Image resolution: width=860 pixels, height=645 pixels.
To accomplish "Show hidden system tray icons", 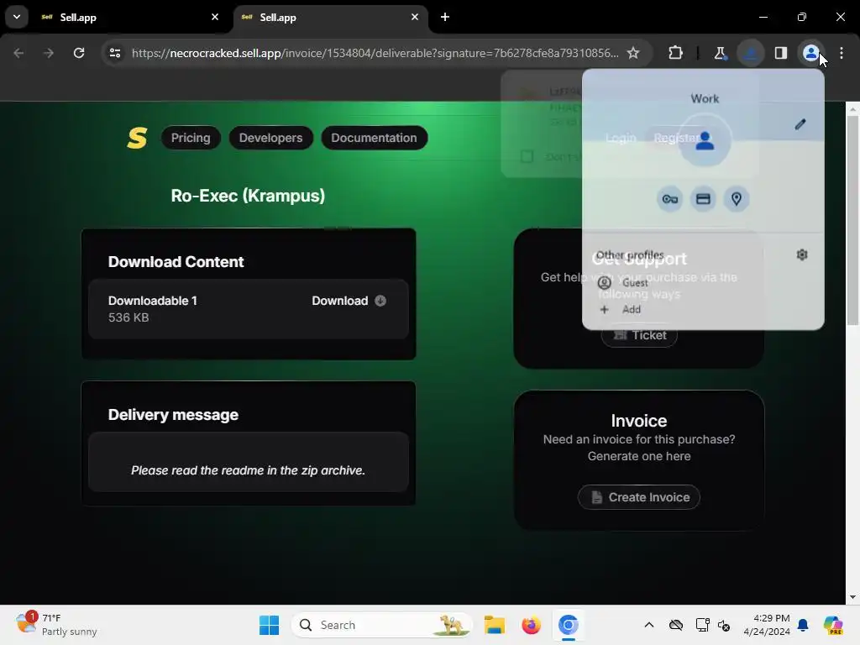I will [649, 625].
